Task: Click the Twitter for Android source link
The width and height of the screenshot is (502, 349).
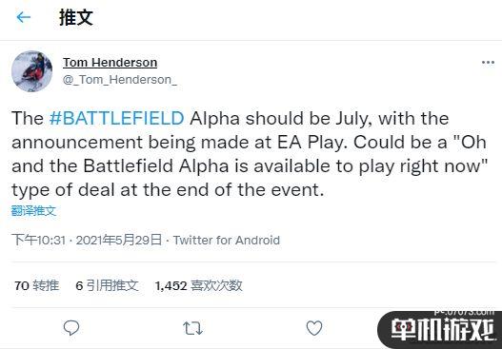Action: pos(227,240)
